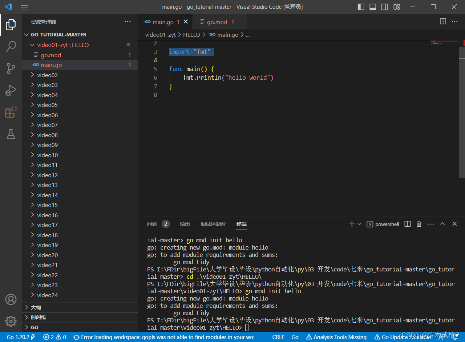Click Go 1.20.2 version in status bar
465x342 pixels.
click(x=21, y=337)
